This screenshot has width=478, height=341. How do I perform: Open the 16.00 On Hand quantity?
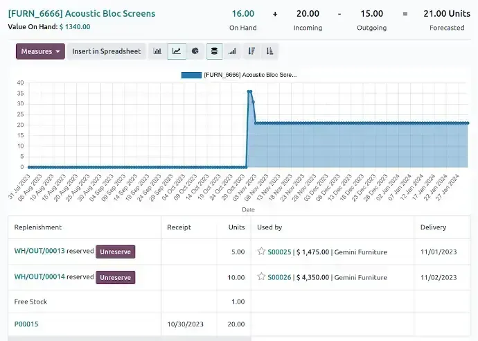point(243,14)
